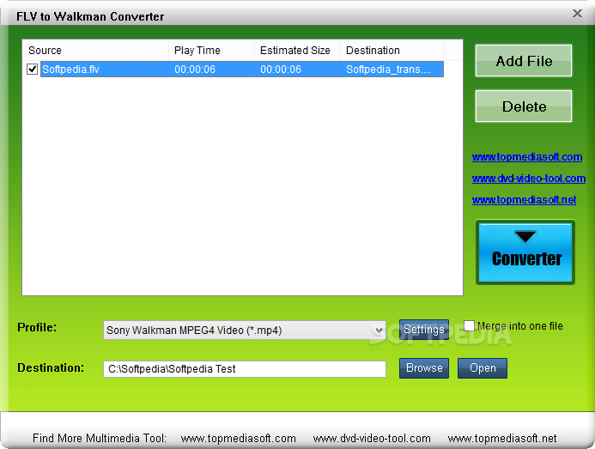This screenshot has height=449, width=595.
Task: Uncheck the Softpedia.flv file checkbox
Action: 33,69
